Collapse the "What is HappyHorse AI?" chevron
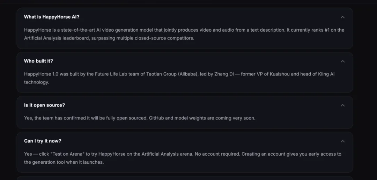Viewport: 377px width, 180px height. click(x=342, y=17)
